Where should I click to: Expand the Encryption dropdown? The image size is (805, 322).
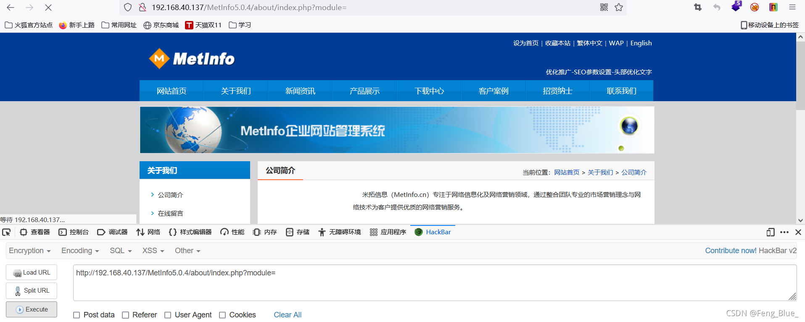pyautogui.click(x=30, y=251)
